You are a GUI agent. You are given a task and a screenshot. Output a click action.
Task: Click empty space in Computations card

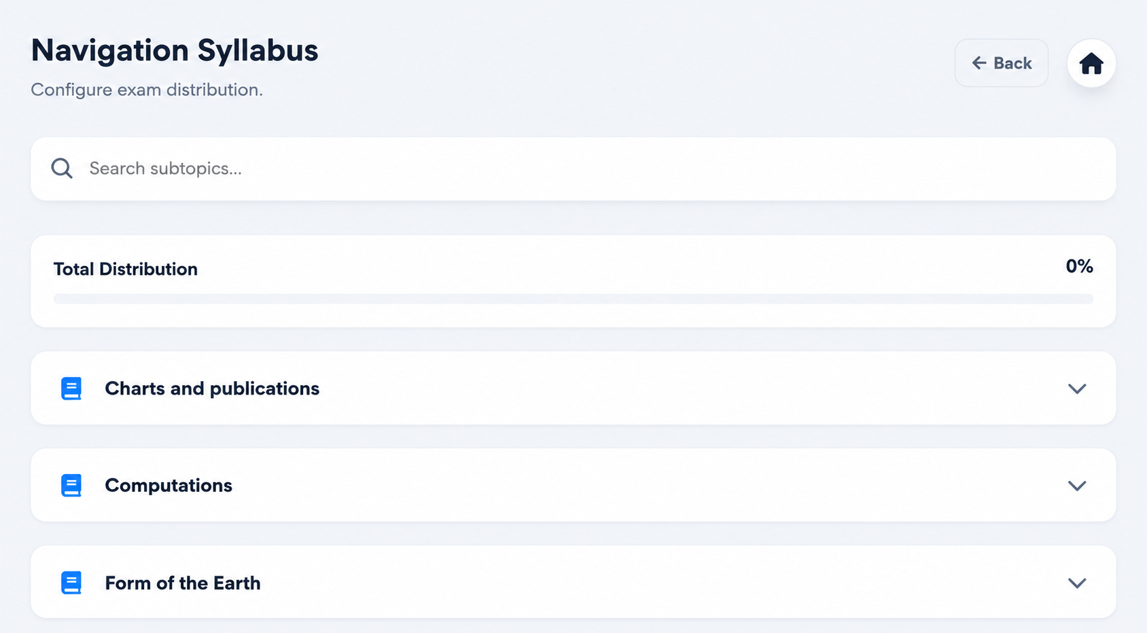646,486
